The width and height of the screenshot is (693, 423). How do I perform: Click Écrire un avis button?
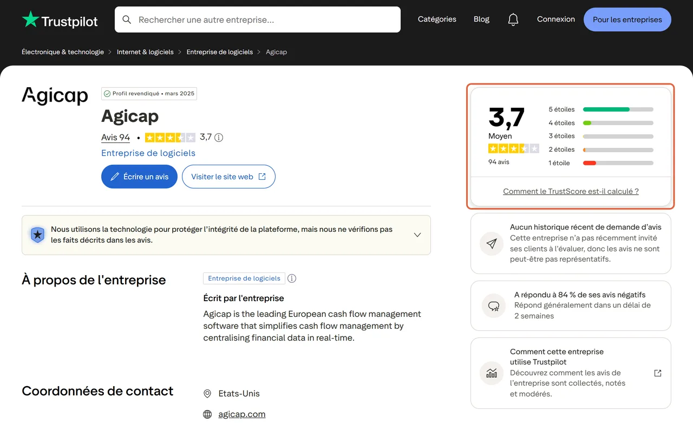coord(139,177)
